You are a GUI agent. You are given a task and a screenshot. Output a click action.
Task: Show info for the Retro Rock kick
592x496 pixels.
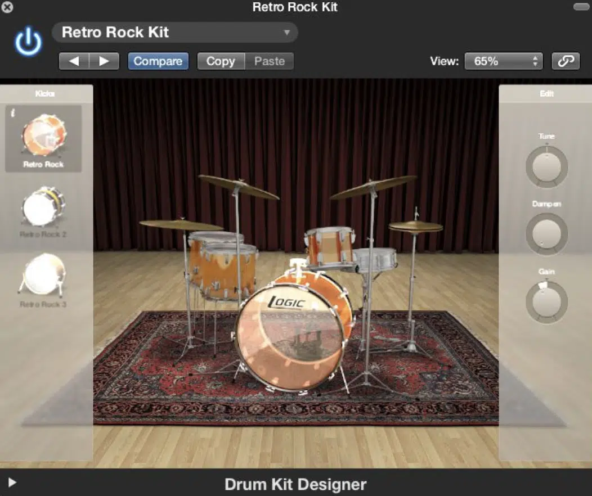click(13, 113)
